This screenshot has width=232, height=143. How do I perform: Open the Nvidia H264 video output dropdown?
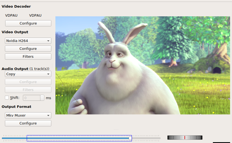coord(28,41)
